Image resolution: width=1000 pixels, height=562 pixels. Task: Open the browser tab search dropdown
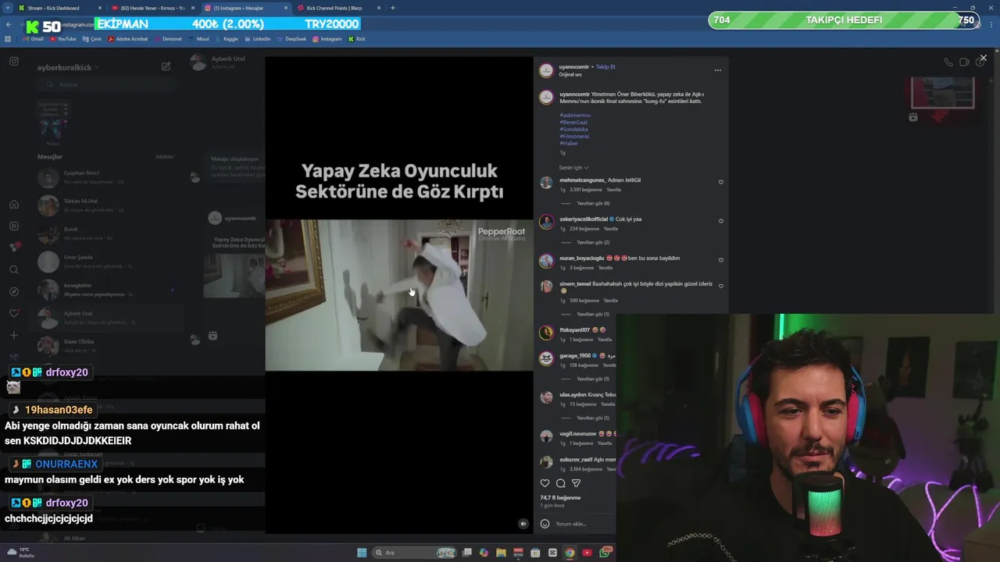point(7,8)
